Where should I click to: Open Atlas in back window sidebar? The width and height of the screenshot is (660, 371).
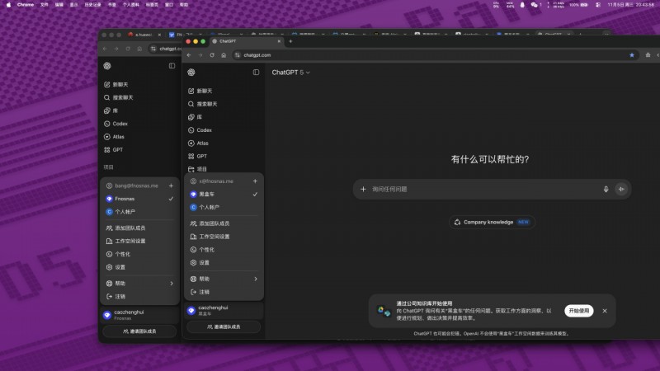[x=139, y=137]
